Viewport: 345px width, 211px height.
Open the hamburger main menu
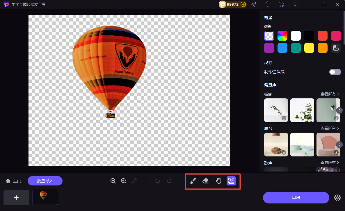coord(295,4)
